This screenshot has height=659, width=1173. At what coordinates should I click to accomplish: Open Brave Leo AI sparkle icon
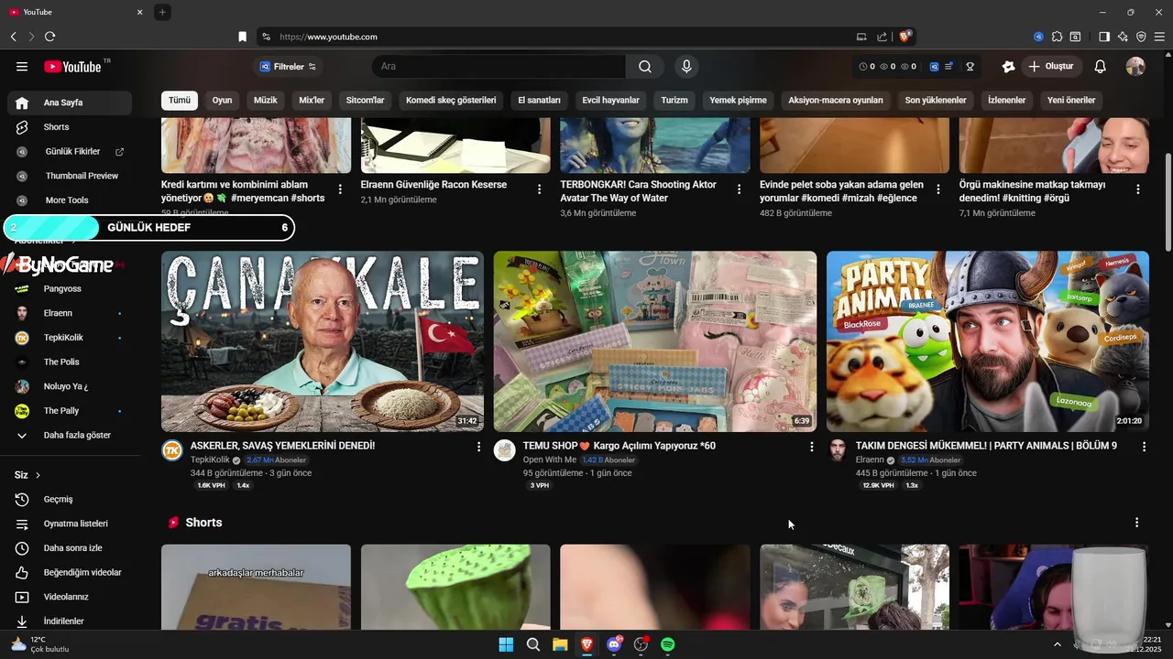(1123, 37)
